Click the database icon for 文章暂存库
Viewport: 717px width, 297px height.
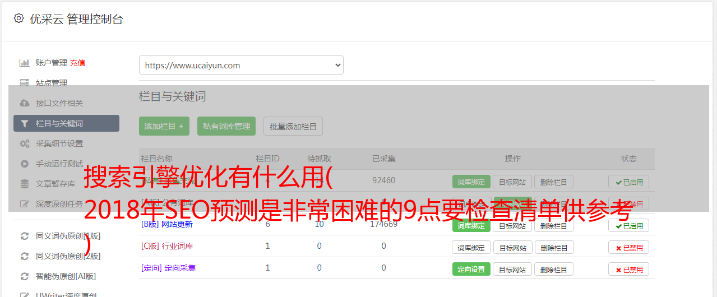point(24,184)
